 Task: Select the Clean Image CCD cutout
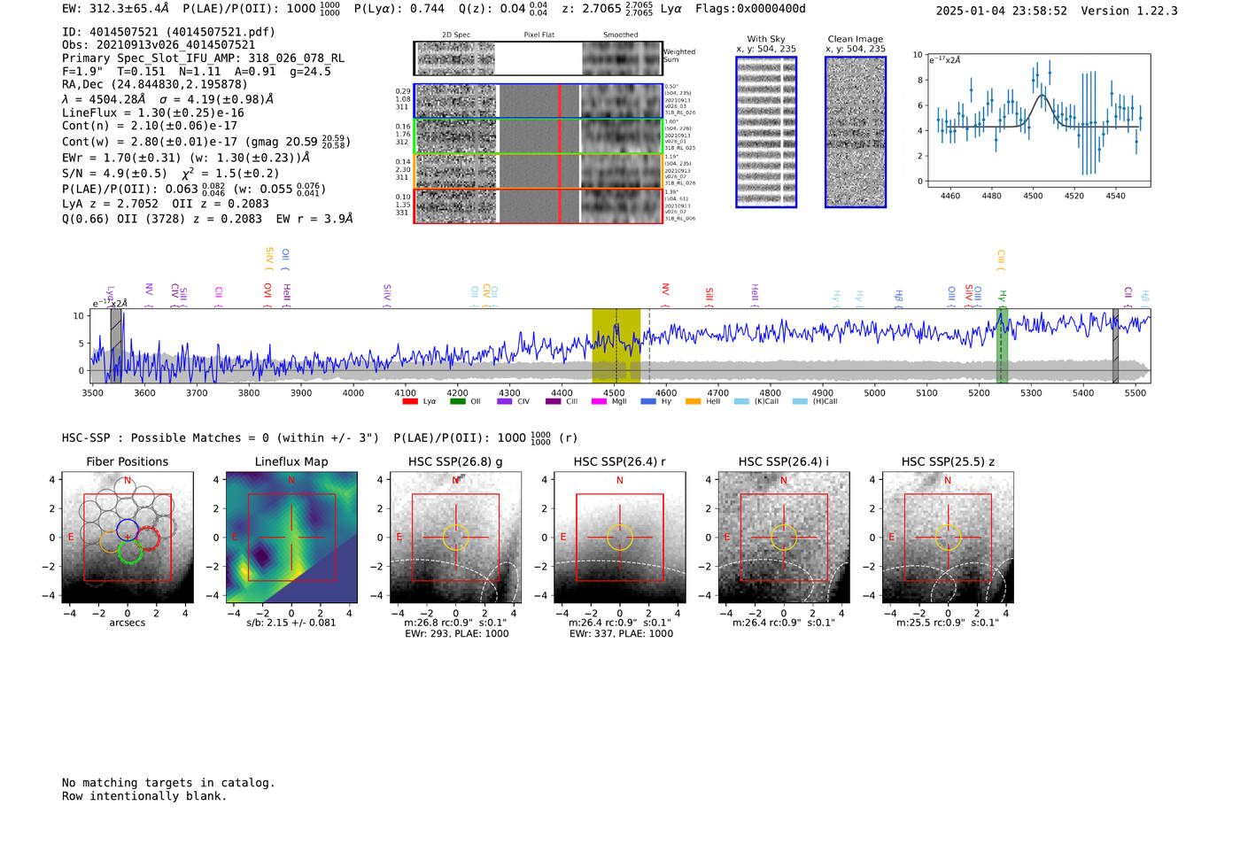tap(856, 132)
